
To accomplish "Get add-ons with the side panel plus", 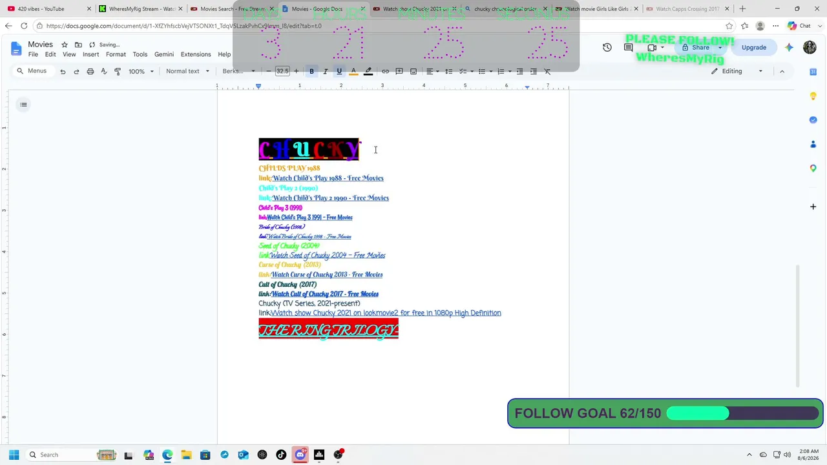I will coord(813,207).
